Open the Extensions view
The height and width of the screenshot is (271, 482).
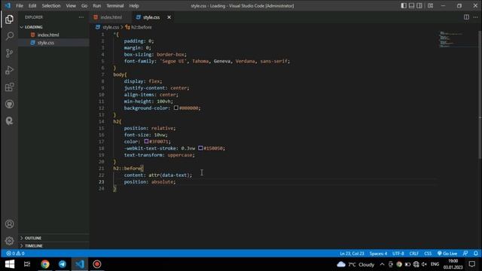10,87
